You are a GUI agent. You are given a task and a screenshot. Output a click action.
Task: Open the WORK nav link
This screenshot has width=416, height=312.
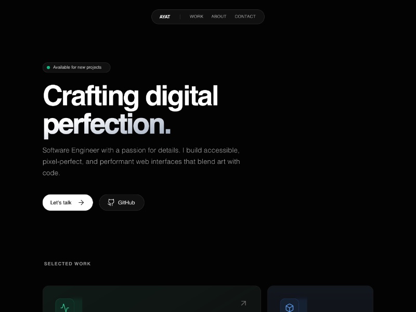tap(197, 17)
